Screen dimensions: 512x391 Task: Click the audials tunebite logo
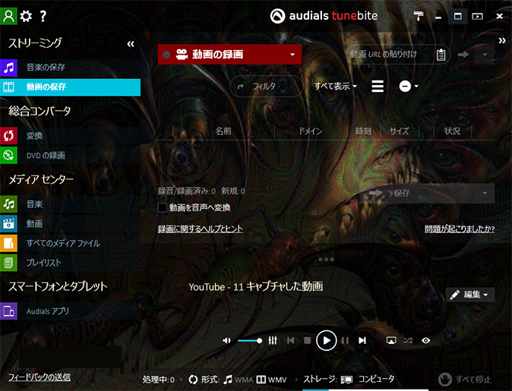pyautogui.click(x=324, y=16)
